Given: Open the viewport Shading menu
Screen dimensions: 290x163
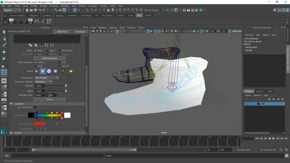Looking at the screenshot, I should tap(102, 28).
